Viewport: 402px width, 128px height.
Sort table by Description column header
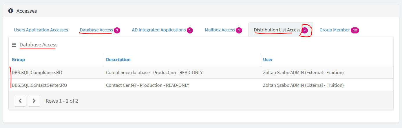point(118,59)
